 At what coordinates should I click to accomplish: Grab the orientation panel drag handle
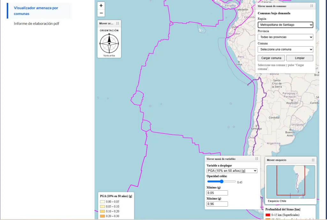click(x=118, y=23)
